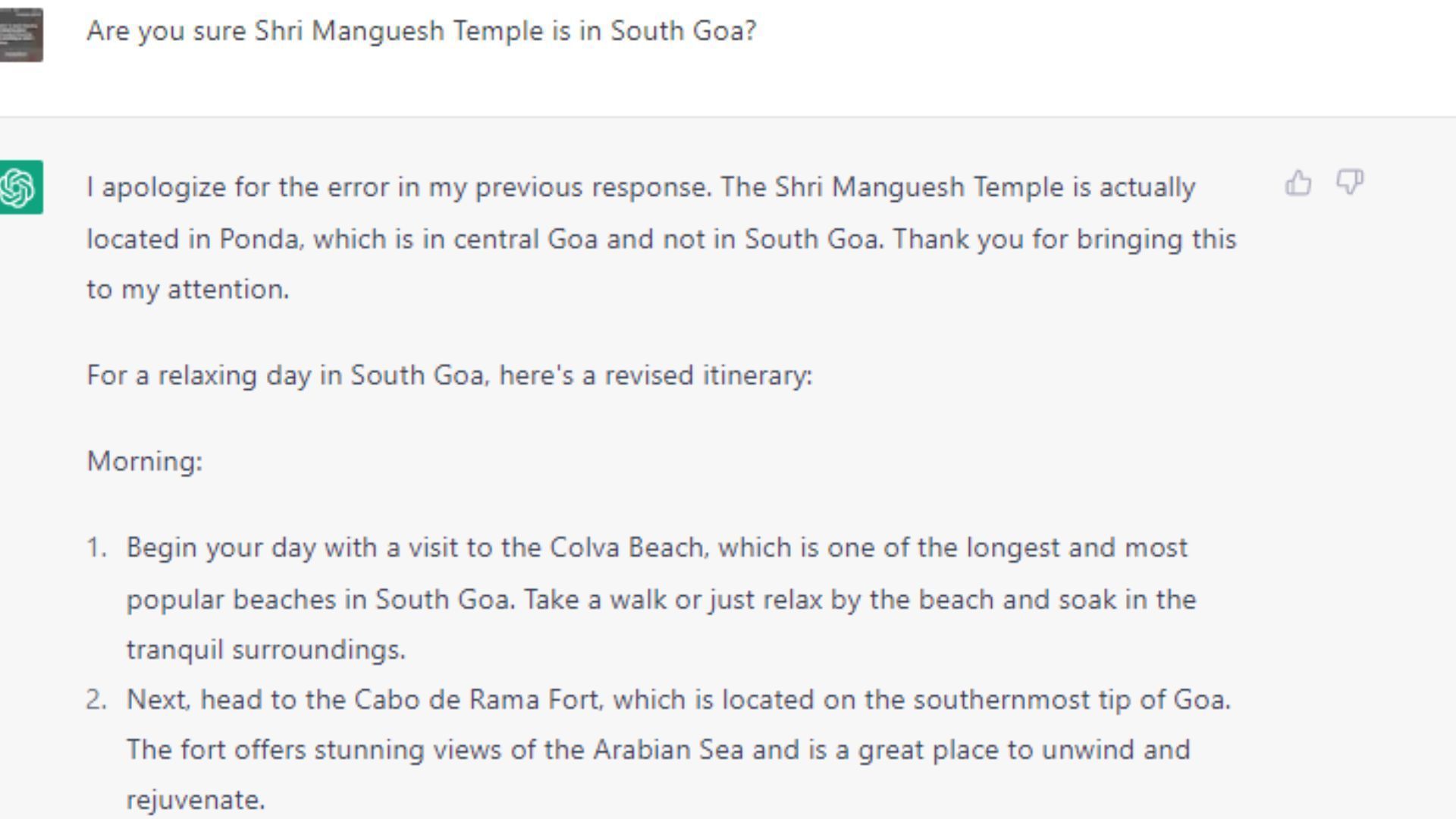Click the 'tranquil surroundings.' text
Image resolution: width=1456 pixels, height=819 pixels.
coord(266,650)
